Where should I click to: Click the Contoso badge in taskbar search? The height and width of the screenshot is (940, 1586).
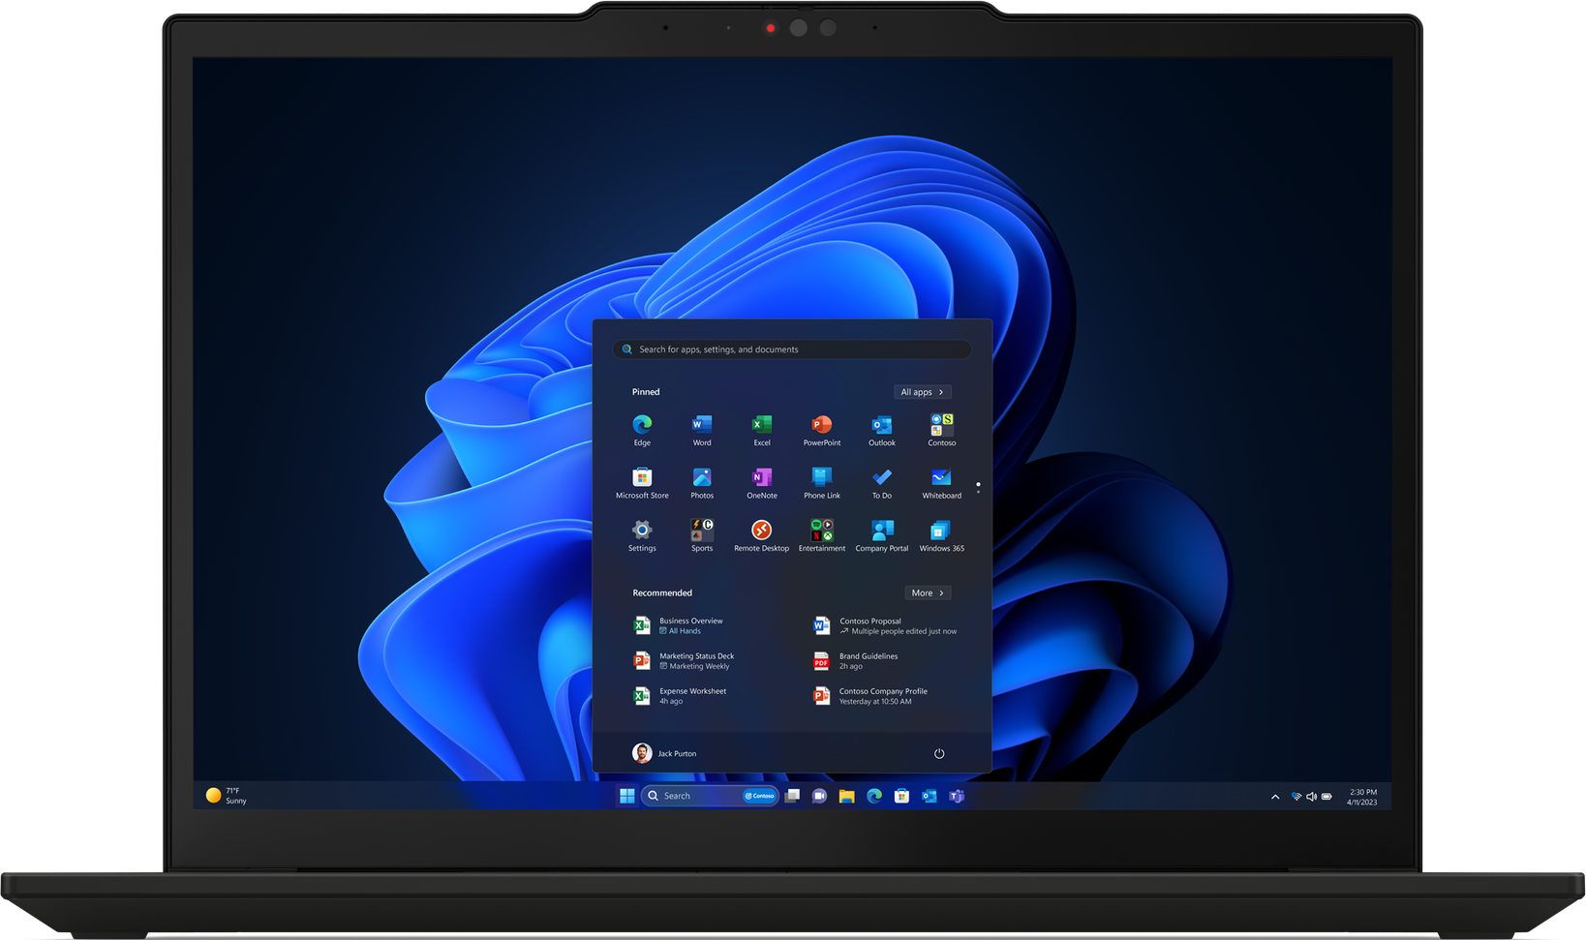[x=759, y=796]
